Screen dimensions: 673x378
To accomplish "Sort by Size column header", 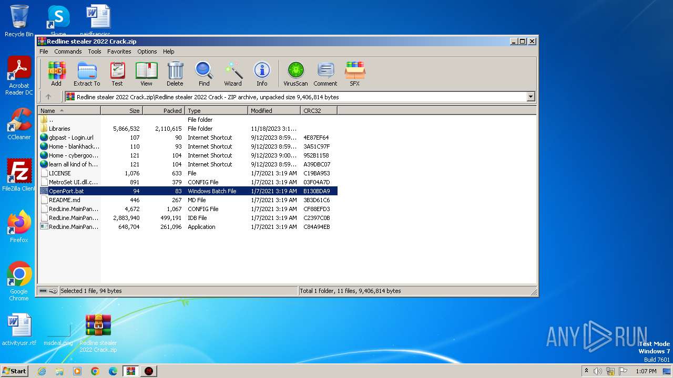I will [x=121, y=110].
